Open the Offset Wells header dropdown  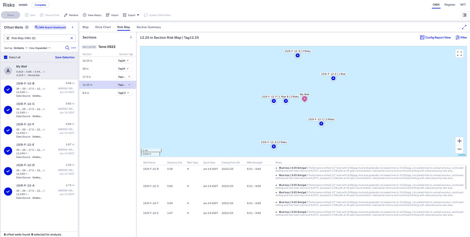(x=27, y=27)
